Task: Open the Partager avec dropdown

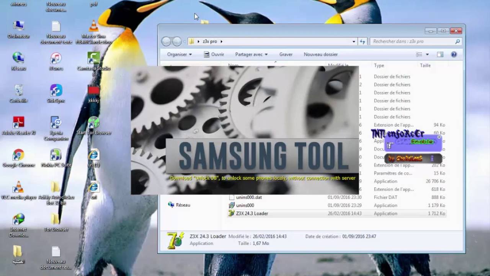Action: click(252, 54)
